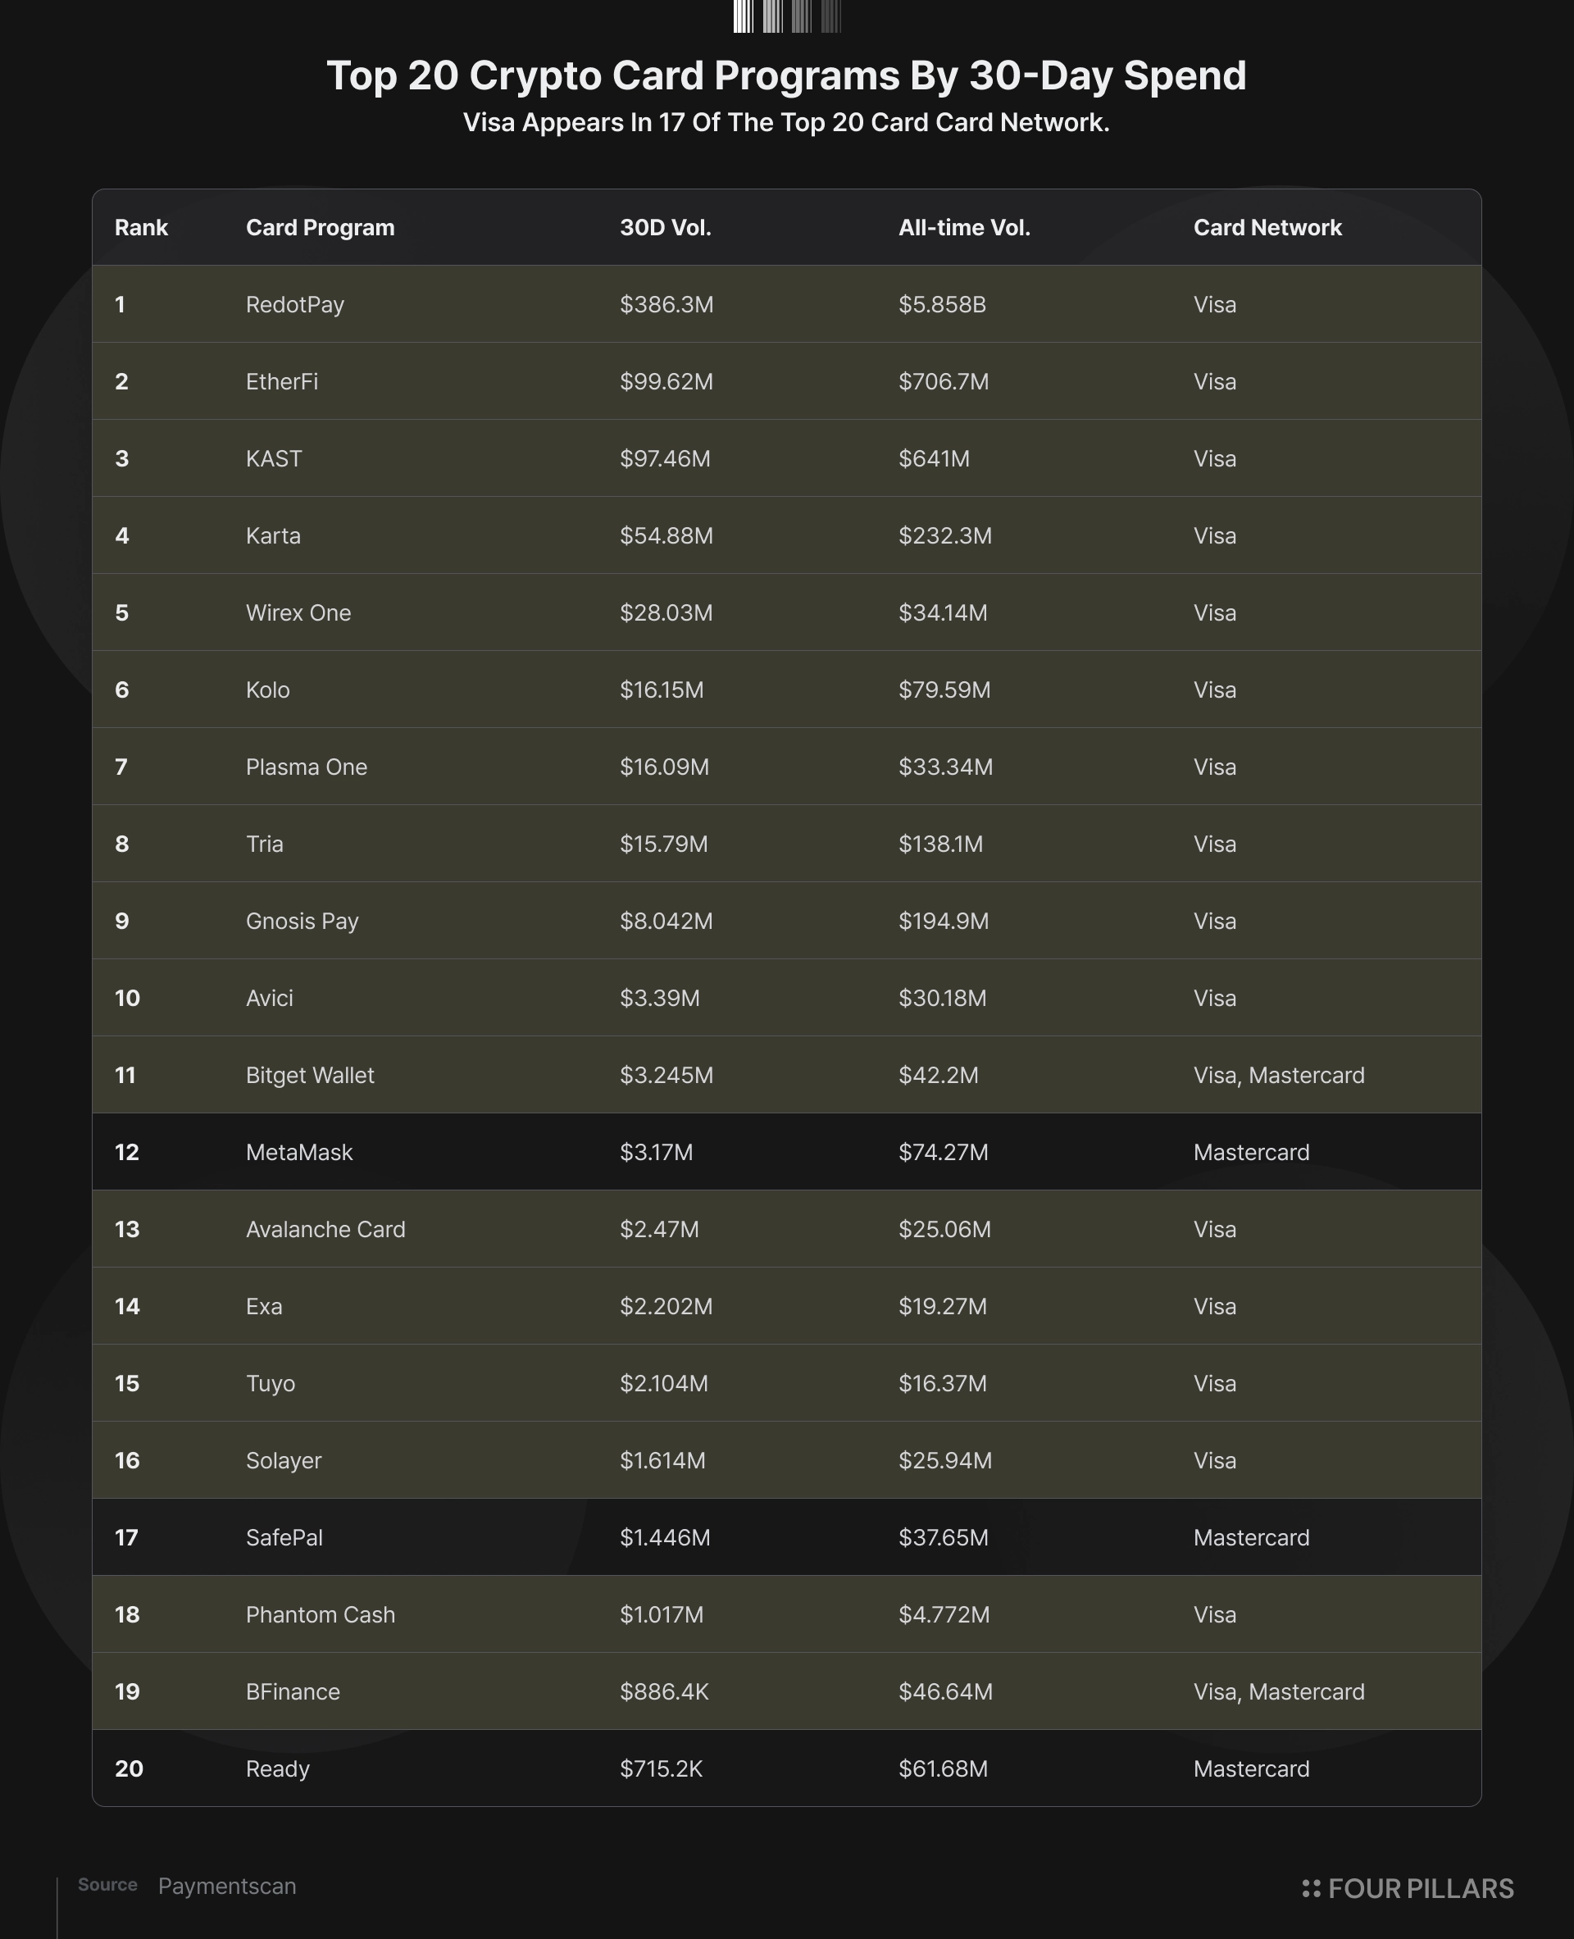This screenshot has width=1574, height=1939.
Task: Click the $886.4K volume for BFinance
Action: click(x=665, y=1692)
